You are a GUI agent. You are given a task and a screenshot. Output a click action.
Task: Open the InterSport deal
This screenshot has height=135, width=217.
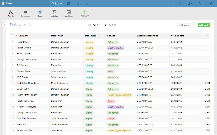coord(22,125)
